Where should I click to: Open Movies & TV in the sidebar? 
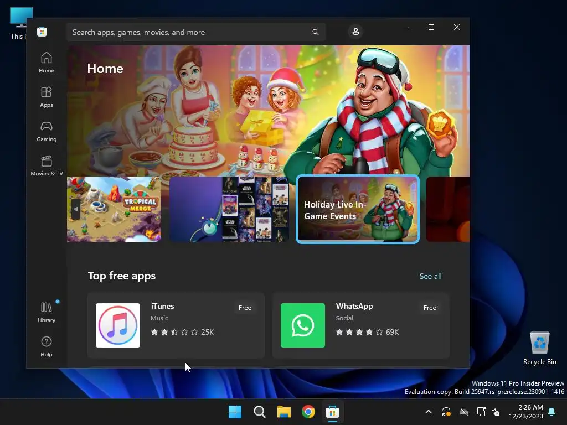coord(47,165)
